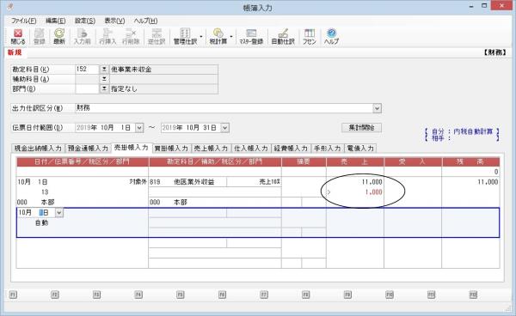Switch to the 預金通帳入力 tab

(x=88, y=149)
